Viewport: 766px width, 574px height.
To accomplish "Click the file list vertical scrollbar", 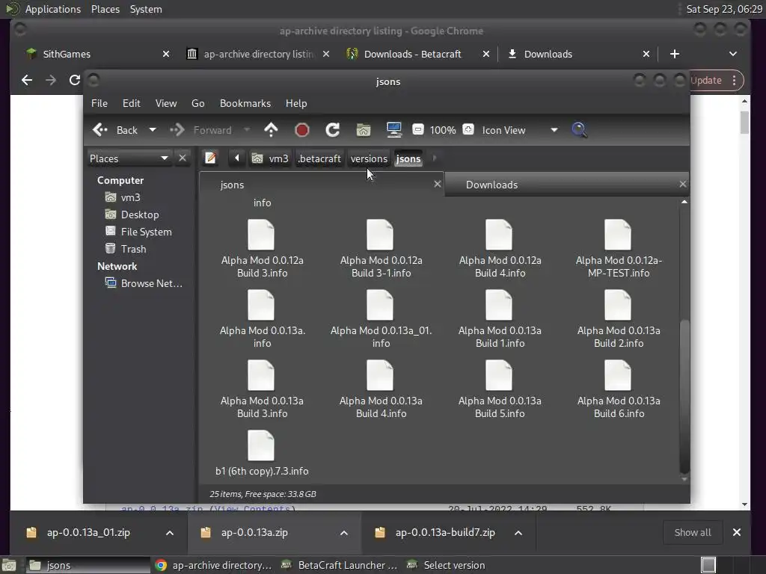I will (684, 396).
